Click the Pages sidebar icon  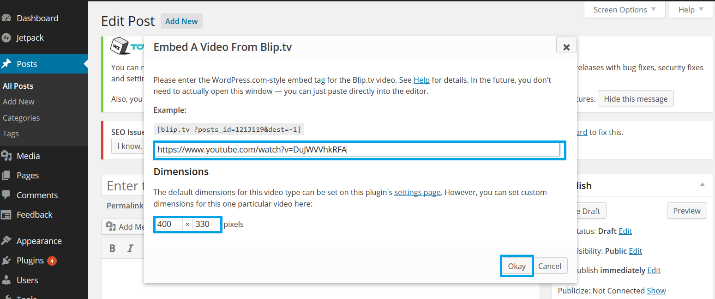coord(6,175)
